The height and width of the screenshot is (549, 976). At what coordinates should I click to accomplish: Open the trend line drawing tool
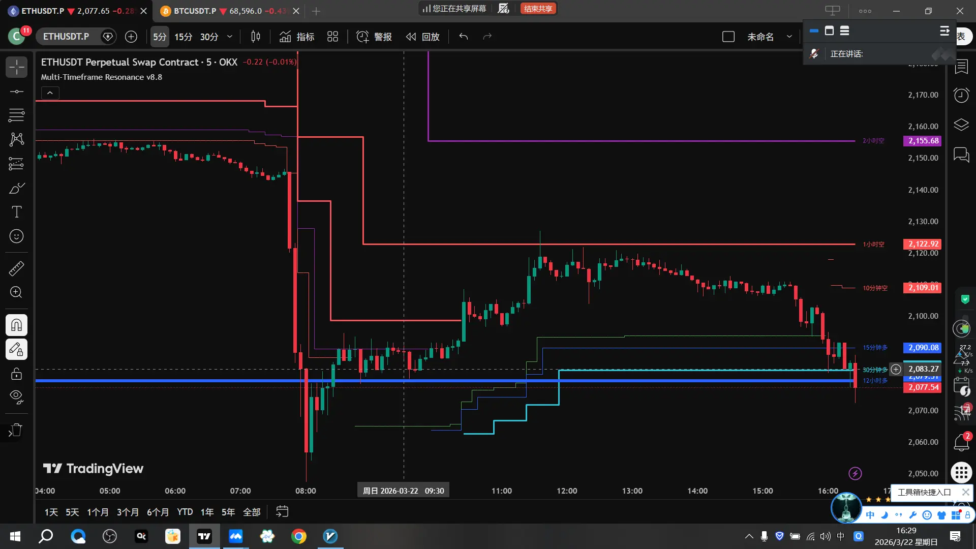(16, 91)
